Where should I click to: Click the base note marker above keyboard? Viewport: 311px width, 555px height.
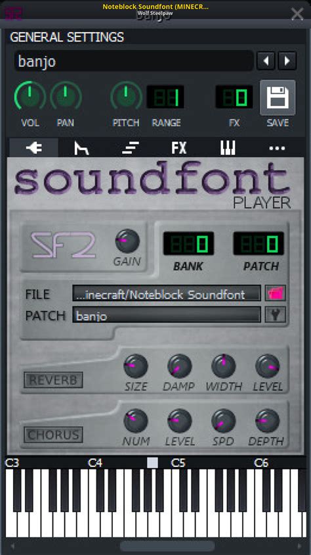(x=152, y=463)
